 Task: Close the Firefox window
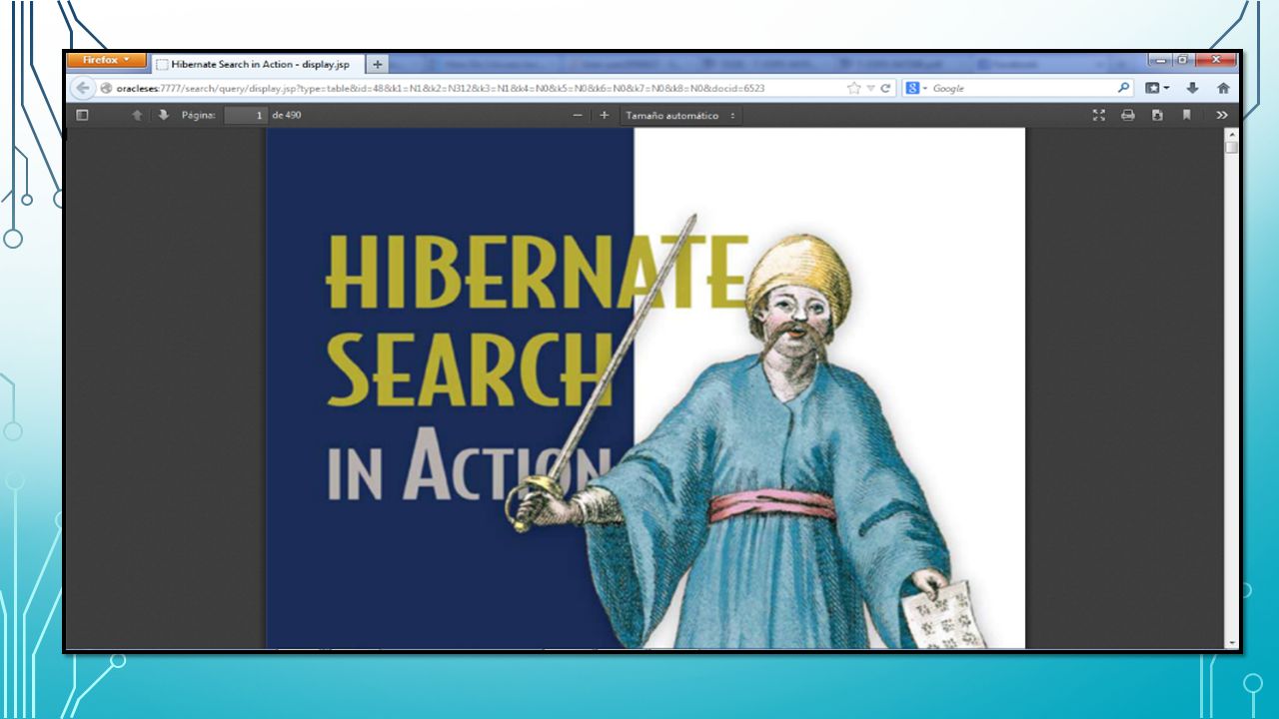(x=1216, y=60)
